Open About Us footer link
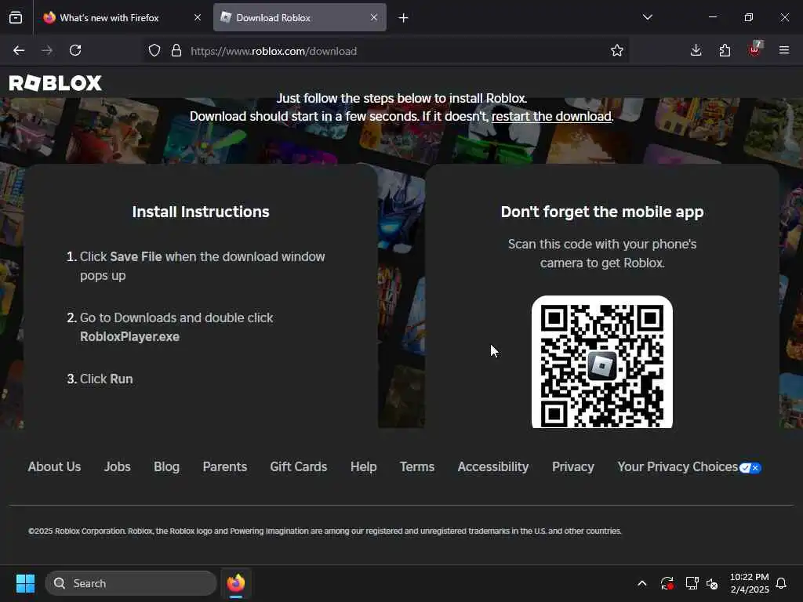 54,467
